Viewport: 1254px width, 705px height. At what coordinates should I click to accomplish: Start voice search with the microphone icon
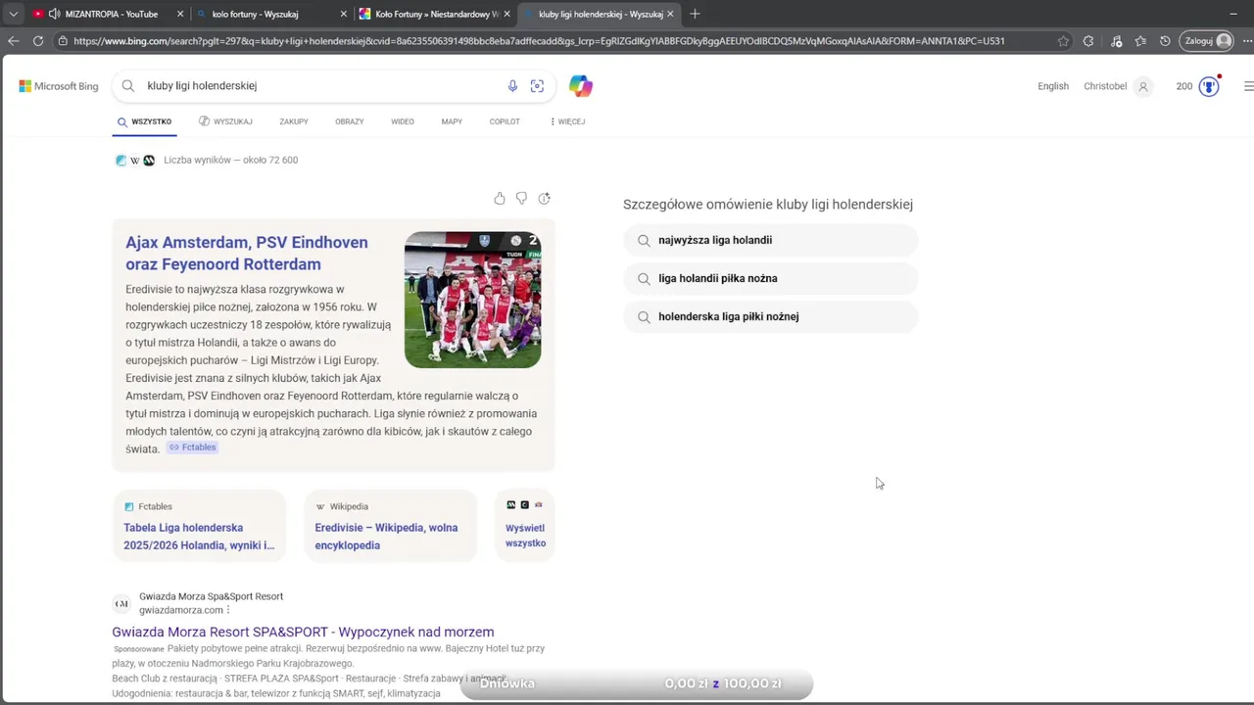(512, 86)
